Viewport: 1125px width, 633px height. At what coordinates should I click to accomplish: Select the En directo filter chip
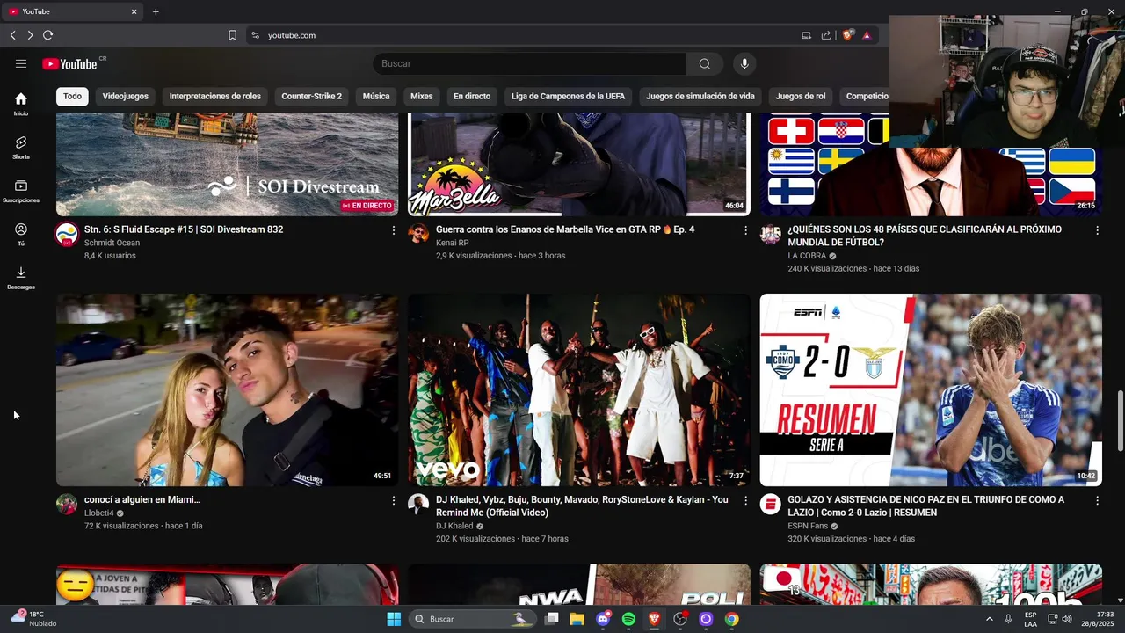[472, 96]
